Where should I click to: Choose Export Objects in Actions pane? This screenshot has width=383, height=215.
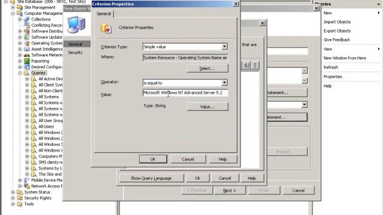pyautogui.click(x=337, y=31)
